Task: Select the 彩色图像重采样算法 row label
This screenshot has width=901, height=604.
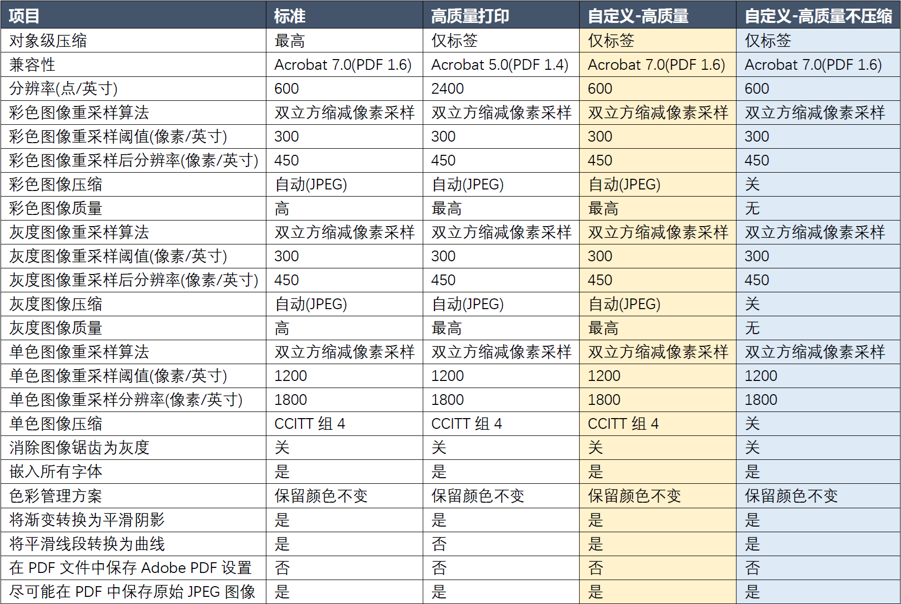Action: point(79,113)
